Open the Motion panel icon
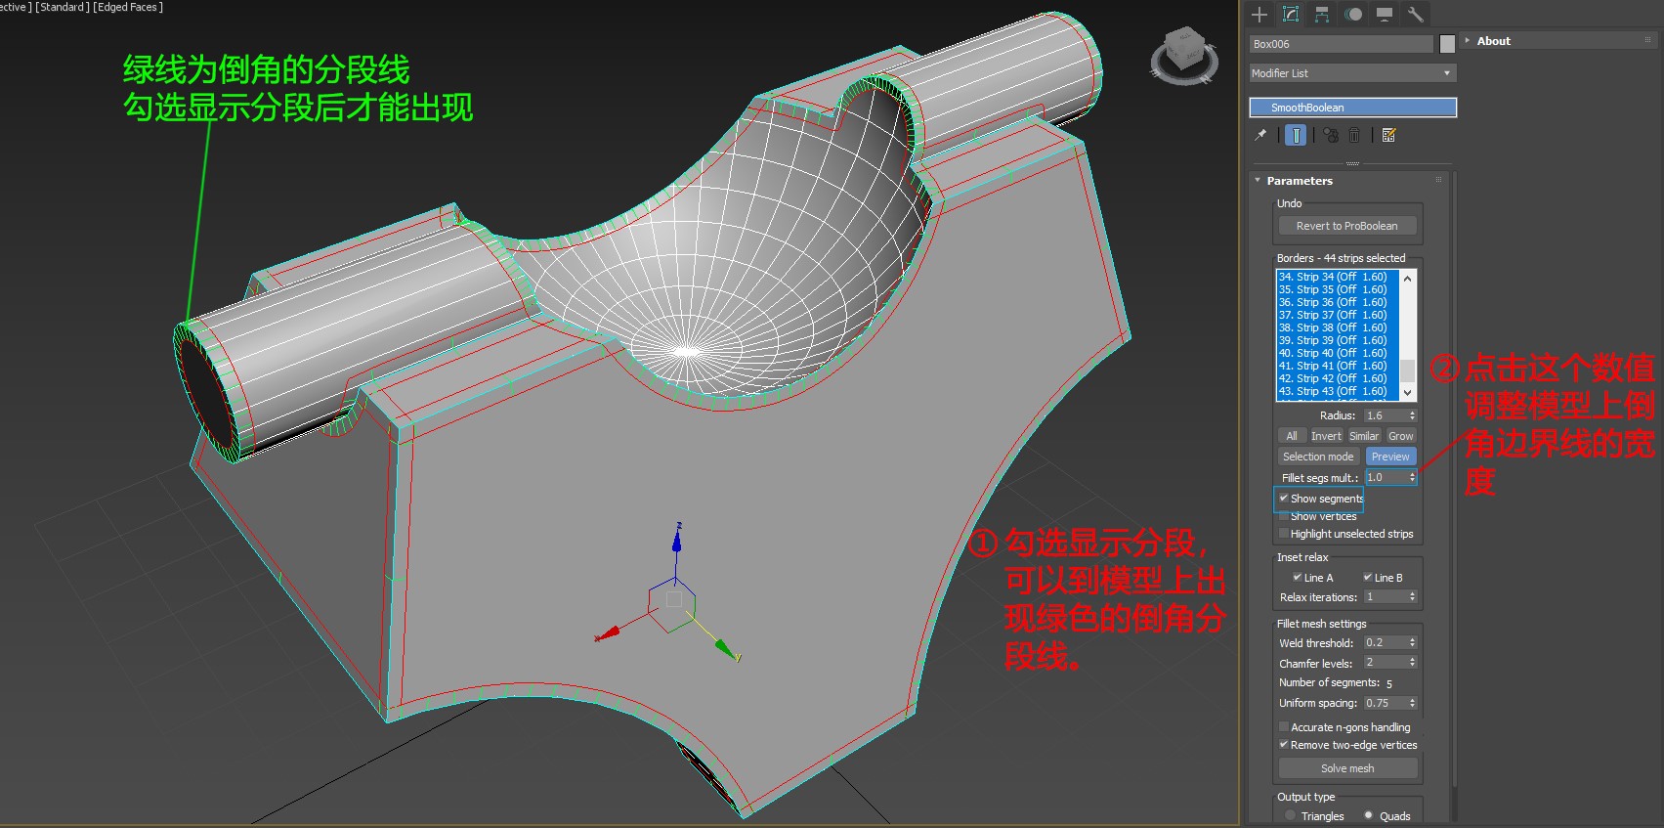Screen dimensions: 1664x828 pos(1353,14)
